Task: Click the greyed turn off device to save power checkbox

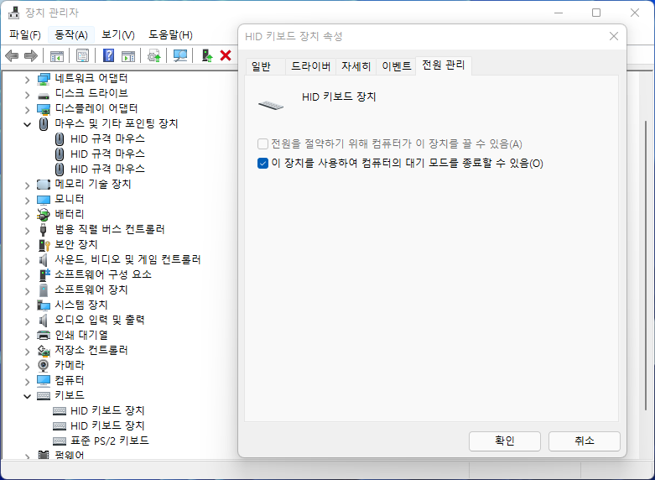Action: [263, 144]
